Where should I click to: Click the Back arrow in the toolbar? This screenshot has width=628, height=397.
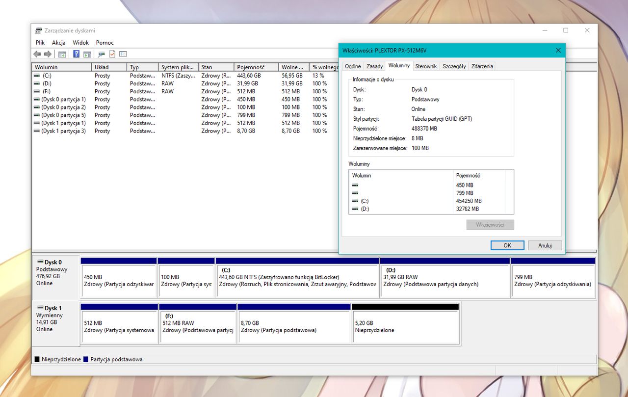click(37, 54)
